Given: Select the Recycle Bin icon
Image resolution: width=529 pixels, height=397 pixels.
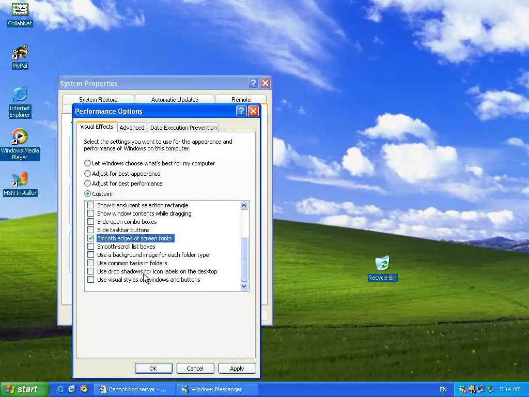Looking at the screenshot, I should [x=382, y=268].
